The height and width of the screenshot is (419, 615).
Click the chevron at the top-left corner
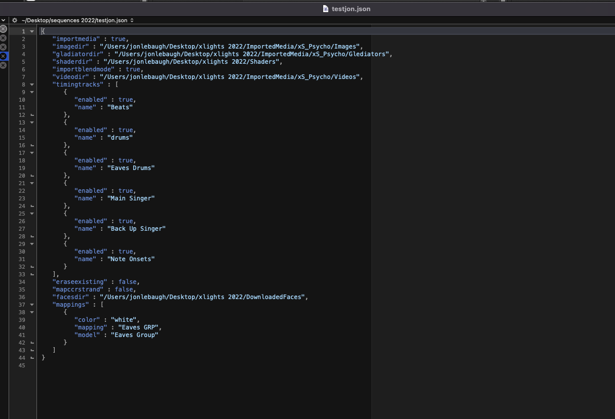4,20
